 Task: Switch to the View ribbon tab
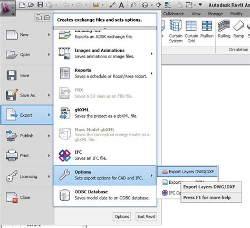click(196, 14)
